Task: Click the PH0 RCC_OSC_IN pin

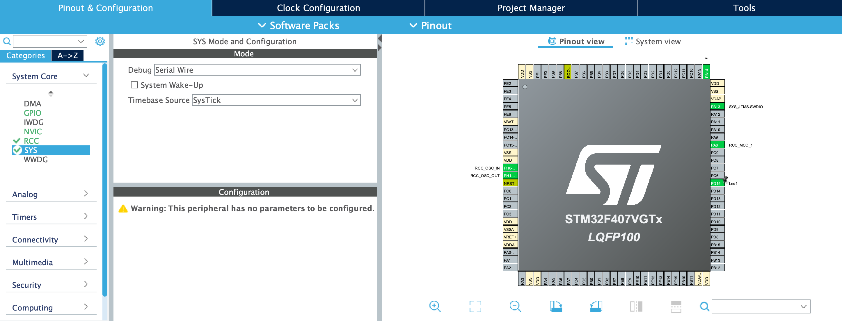Action: click(x=510, y=168)
